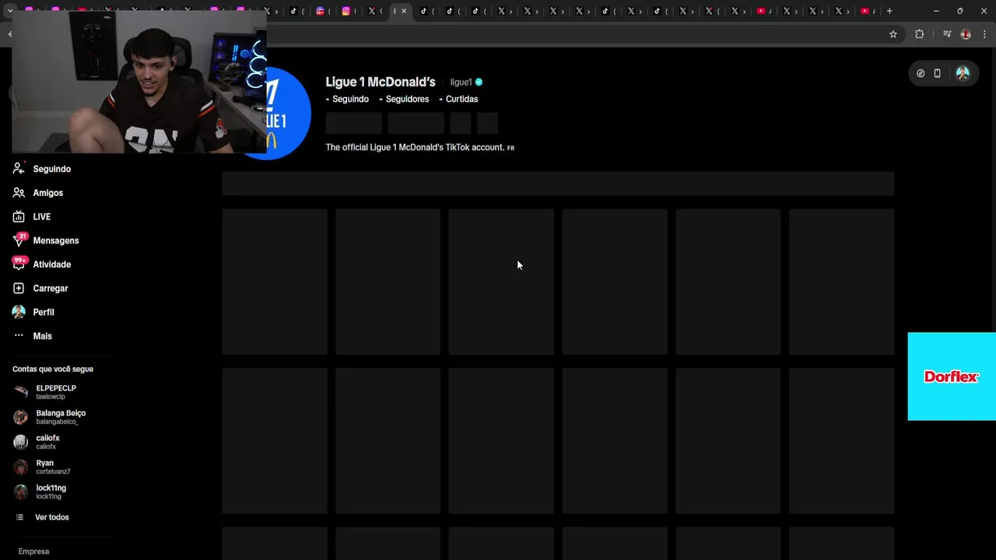
Task: Open the Amigos section
Action: tap(47, 193)
